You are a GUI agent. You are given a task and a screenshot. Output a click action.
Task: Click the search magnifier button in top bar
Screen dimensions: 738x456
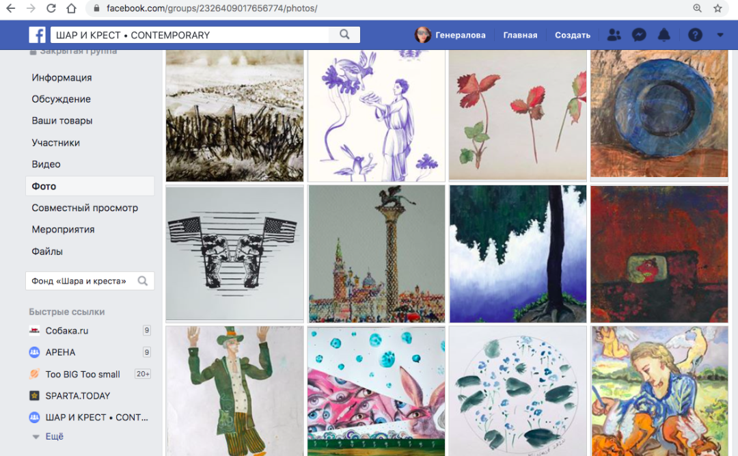[x=344, y=35]
